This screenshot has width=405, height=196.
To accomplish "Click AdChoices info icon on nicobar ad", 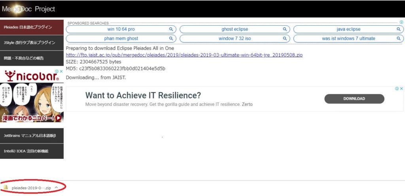I will (x=57, y=71).
